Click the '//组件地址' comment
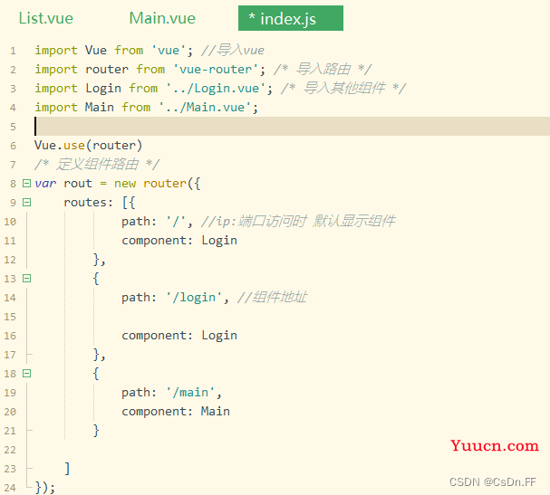The height and width of the screenshot is (495, 550). click(x=272, y=298)
